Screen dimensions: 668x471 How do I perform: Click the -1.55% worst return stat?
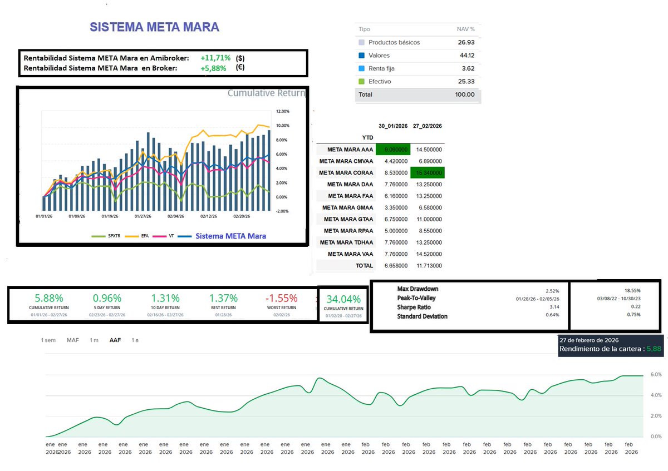click(281, 298)
